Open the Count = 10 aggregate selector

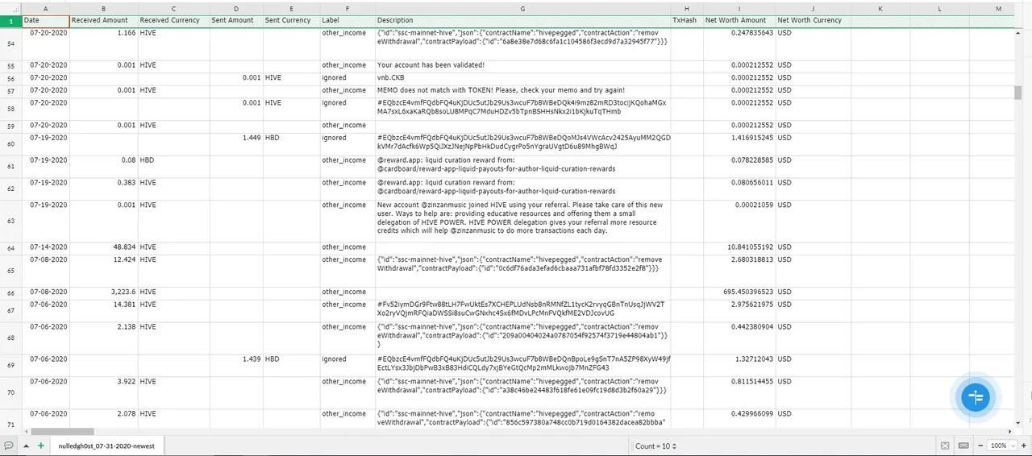pos(655,446)
